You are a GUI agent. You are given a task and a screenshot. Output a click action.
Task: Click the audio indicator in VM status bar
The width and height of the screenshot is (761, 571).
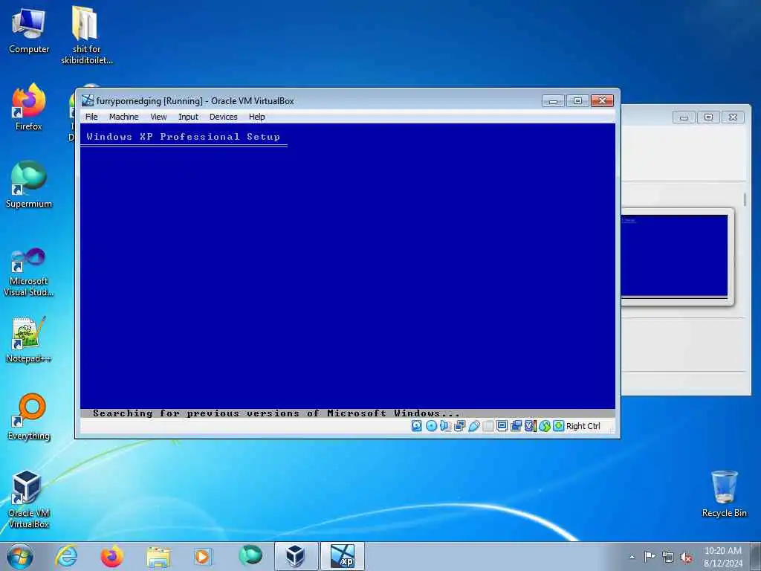445,426
